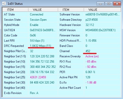
Task: Click the 1xEV Status window icon
Action: pos(4,4)
